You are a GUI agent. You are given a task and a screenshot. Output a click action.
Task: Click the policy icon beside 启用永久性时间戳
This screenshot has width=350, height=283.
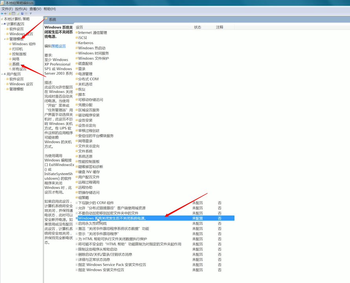tap(77, 223)
